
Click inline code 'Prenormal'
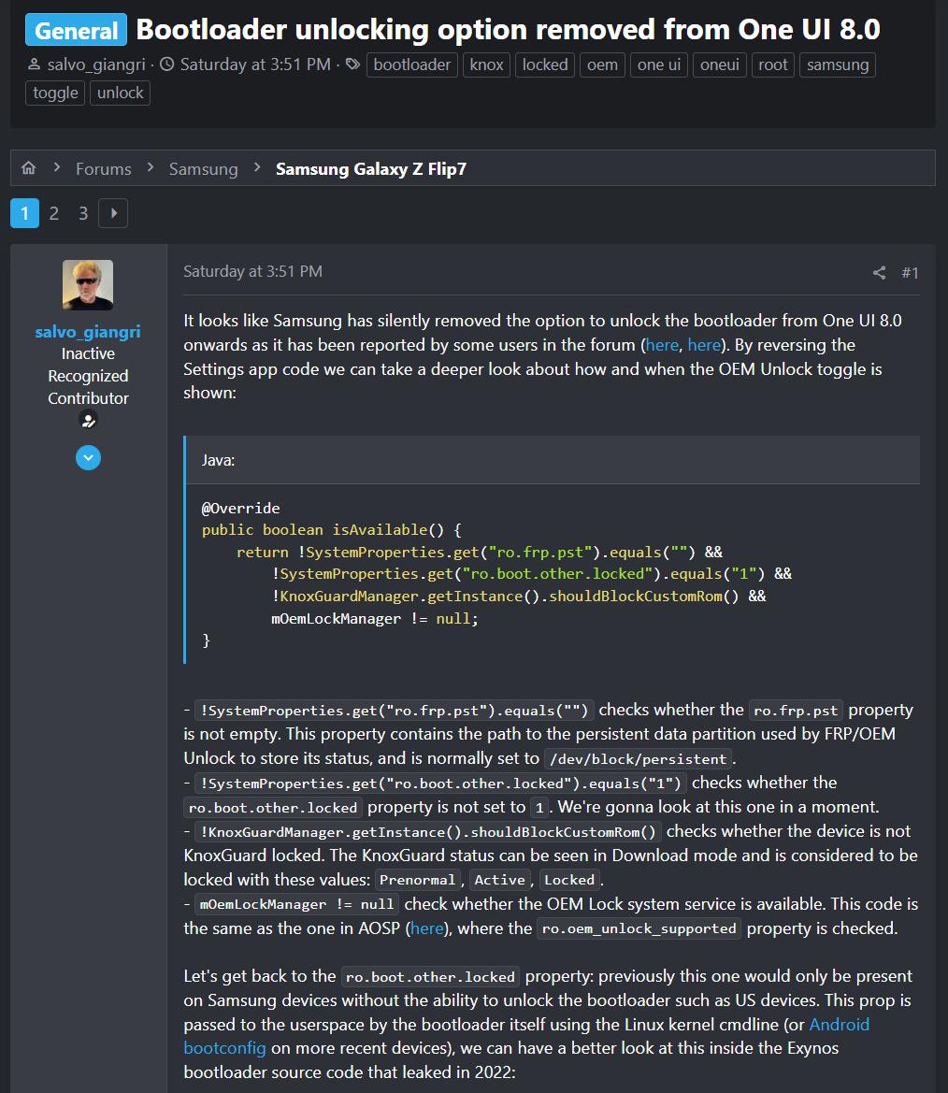[x=418, y=880]
